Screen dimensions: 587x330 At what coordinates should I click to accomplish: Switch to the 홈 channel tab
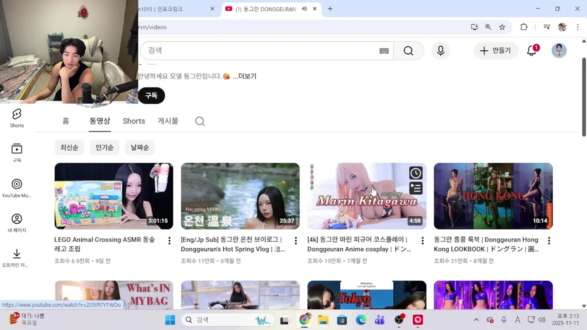(66, 121)
